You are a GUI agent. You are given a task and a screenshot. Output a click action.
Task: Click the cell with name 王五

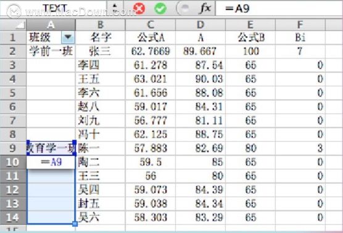coord(101,79)
